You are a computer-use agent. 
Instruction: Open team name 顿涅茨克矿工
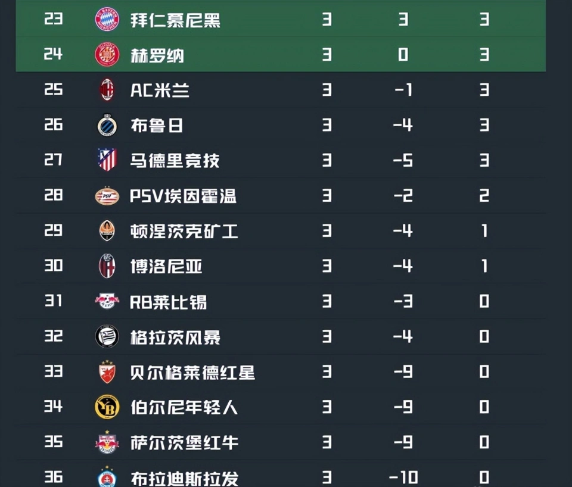click(x=184, y=231)
